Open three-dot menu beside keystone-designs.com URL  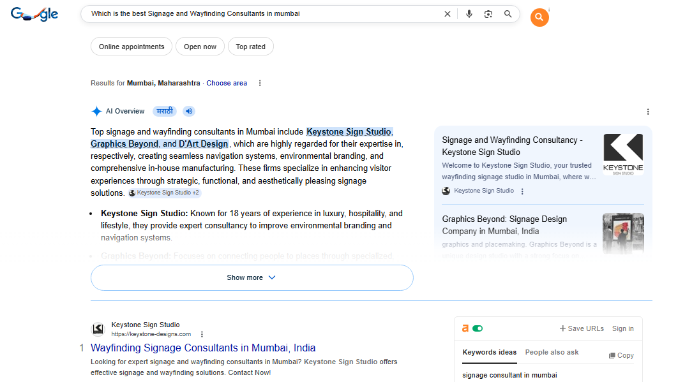(202, 334)
